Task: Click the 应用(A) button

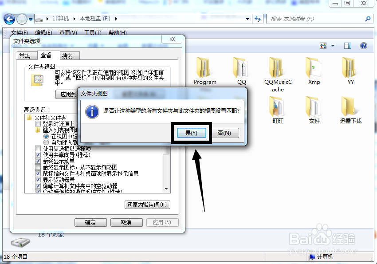Action: [x=162, y=222]
